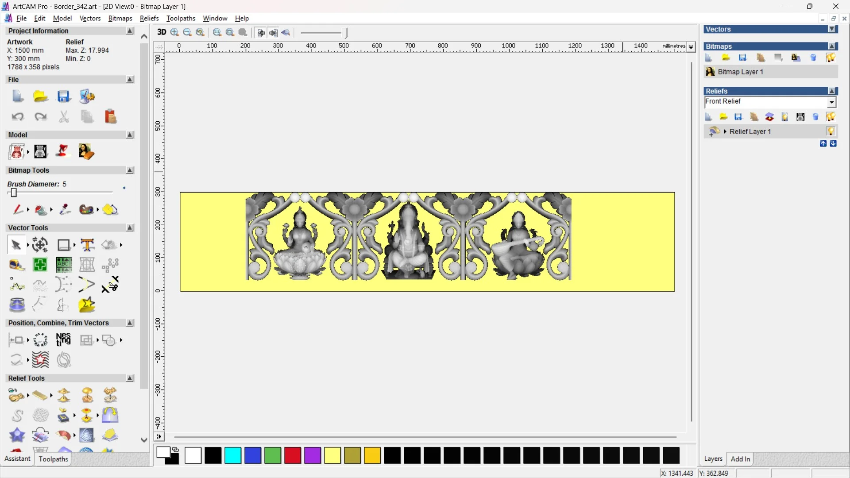Click the Zoom In magnifier icon
The height and width of the screenshot is (478, 850).
point(174,32)
